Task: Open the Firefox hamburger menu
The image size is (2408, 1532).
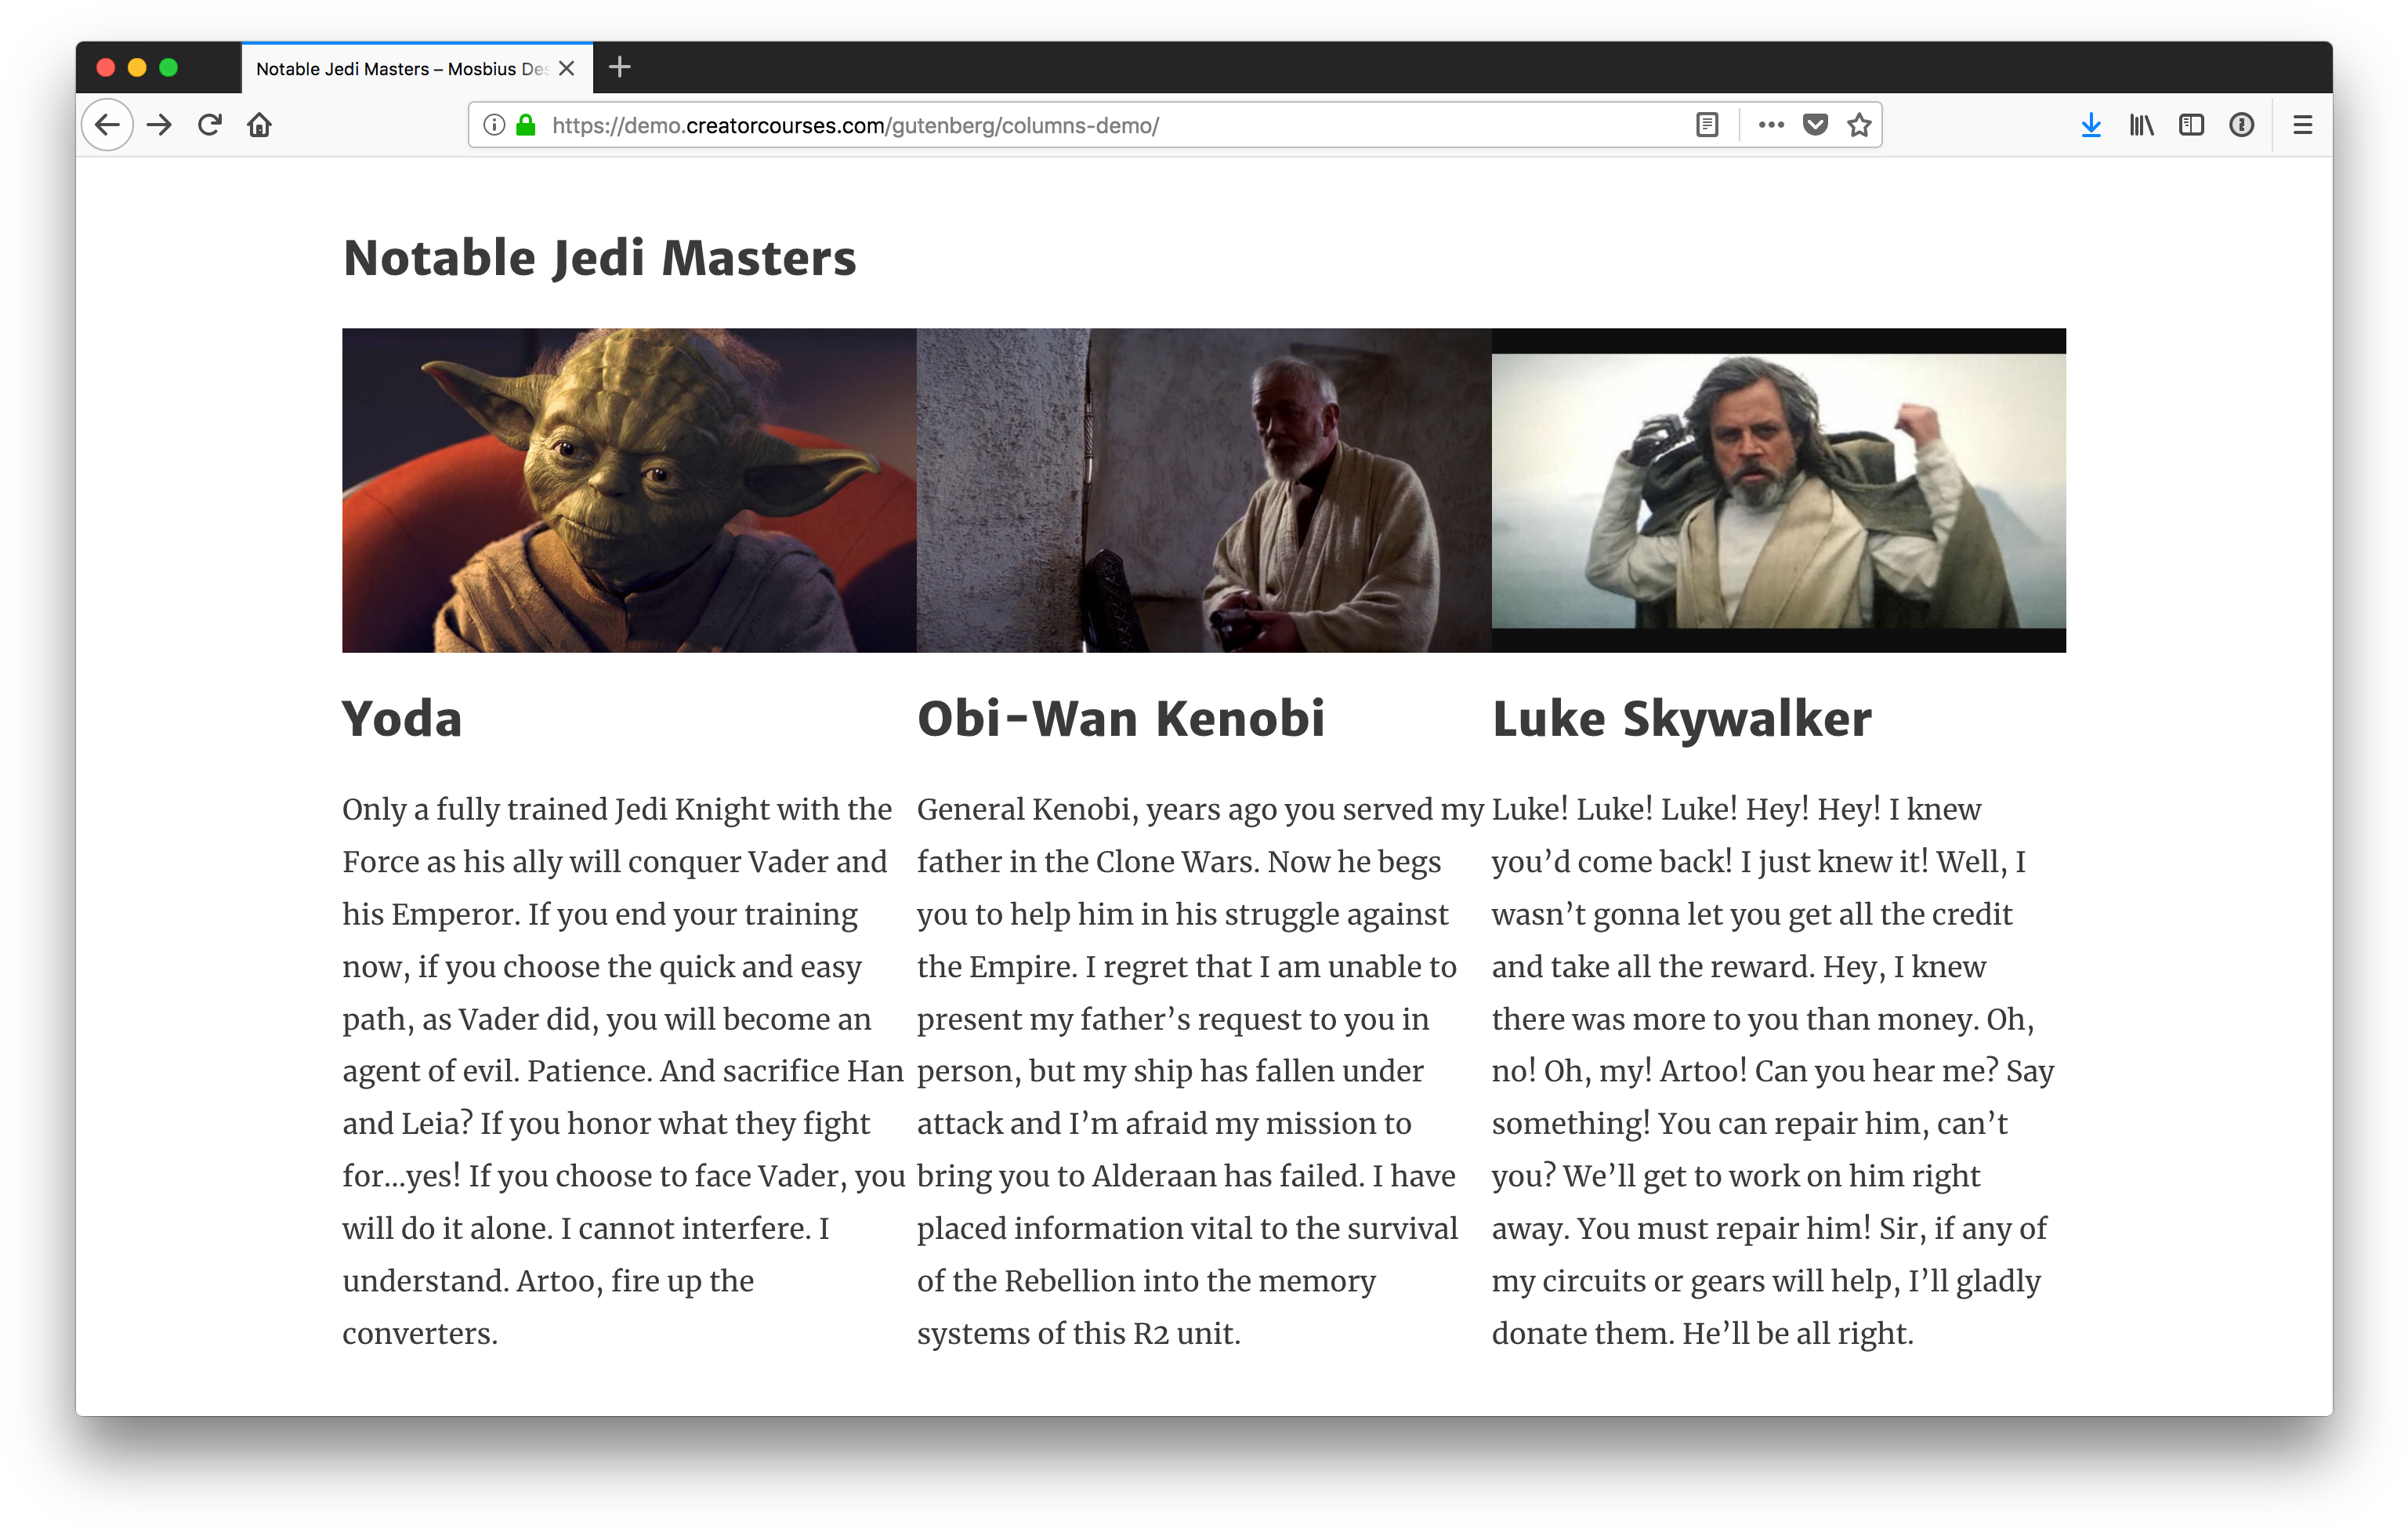Action: coord(2302,125)
